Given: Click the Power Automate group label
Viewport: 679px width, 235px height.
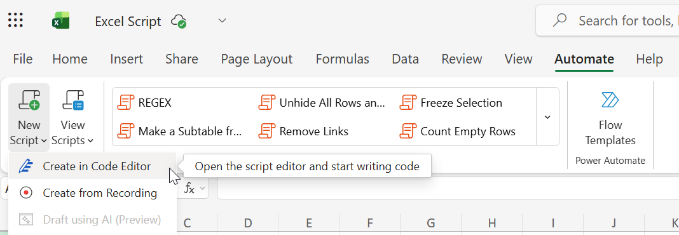Looking at the screenshot, I should pos(610,161).
